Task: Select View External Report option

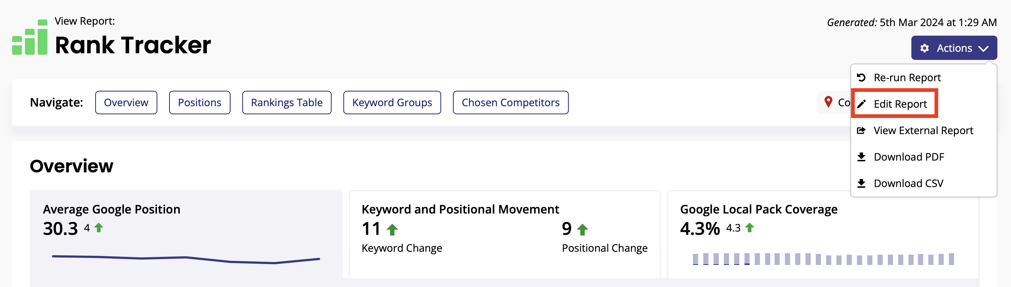Action: click(x=924, y=130)
